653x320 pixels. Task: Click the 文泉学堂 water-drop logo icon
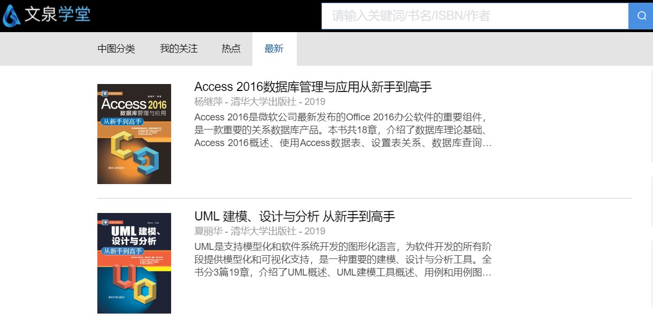tap(12, 16)
